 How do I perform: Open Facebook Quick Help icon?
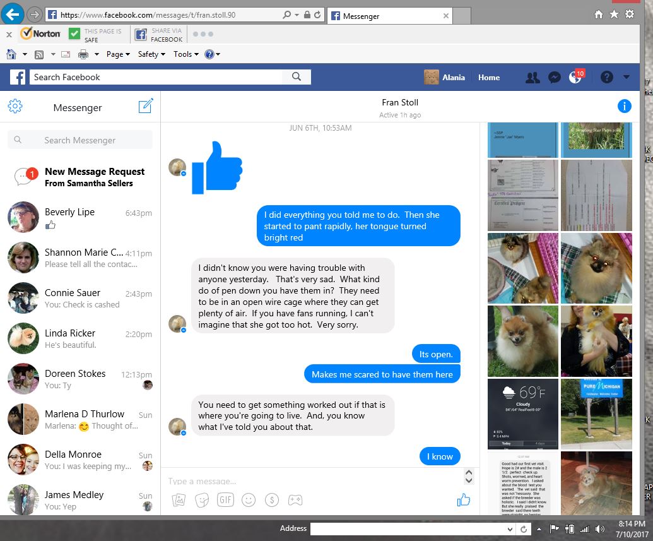pos(607,77)
